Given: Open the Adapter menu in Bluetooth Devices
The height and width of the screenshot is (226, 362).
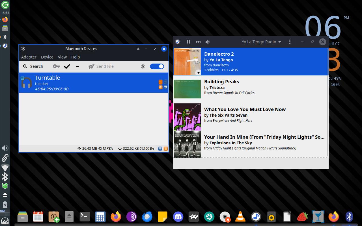Looking at the screenshot, I should click(x=29, y=57).
